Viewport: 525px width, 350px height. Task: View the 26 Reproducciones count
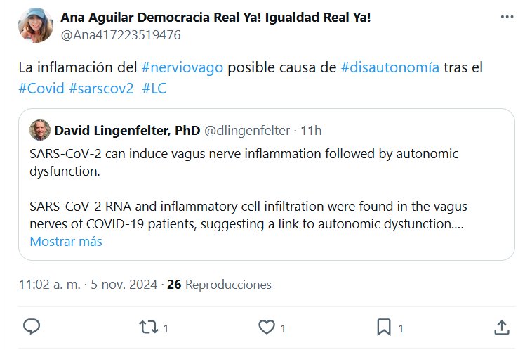(x=219, y=285)
